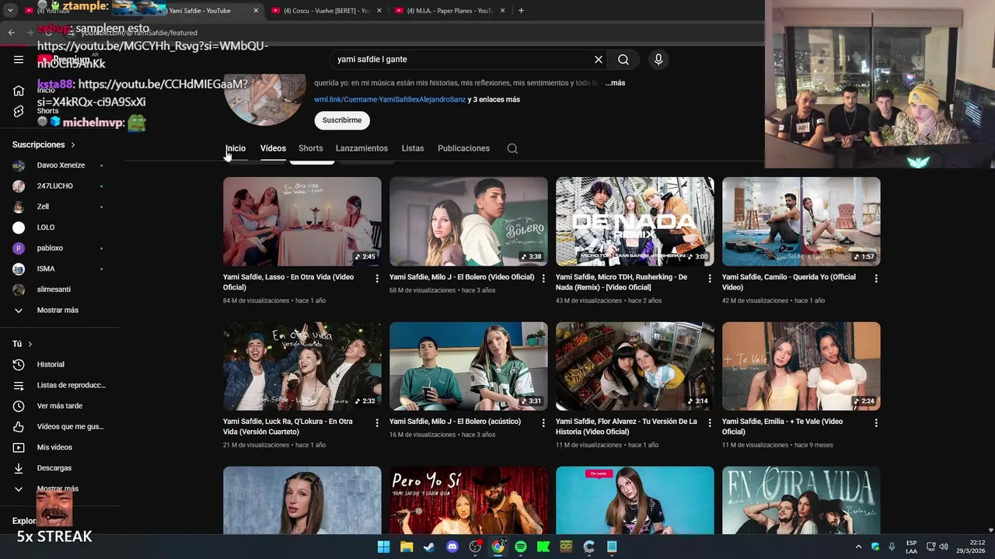Image resolution: width=995 pixels, height=559 pixels.
Task: Open ESP LAA keyboard language selector
Action: coord(911,547)
